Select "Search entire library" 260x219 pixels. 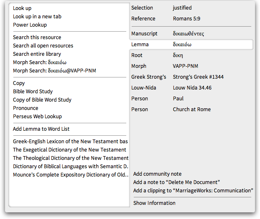tap(37, 54)
